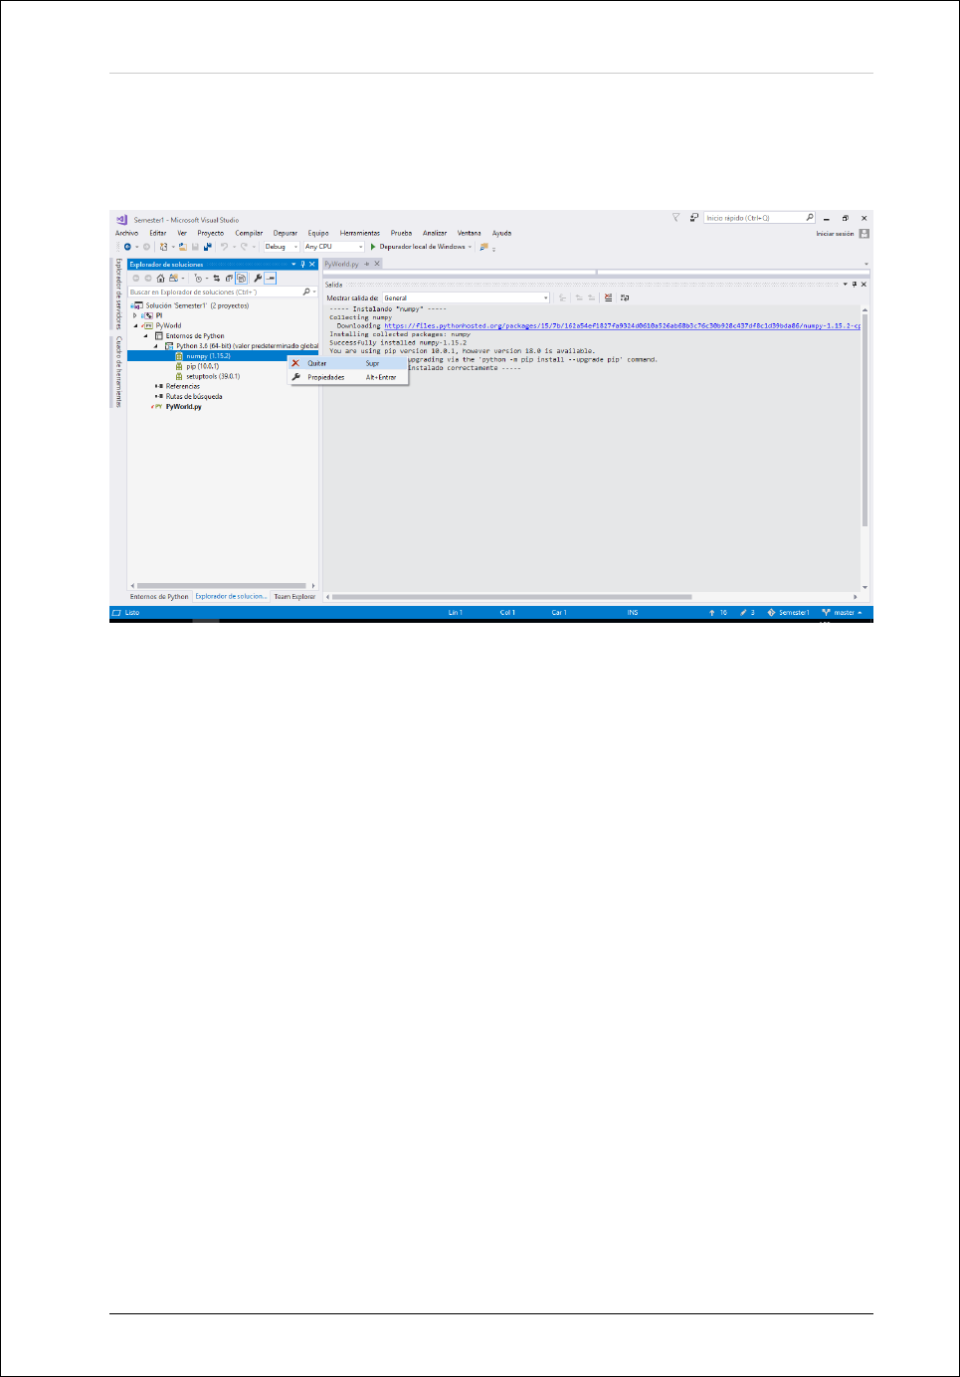Close the Solution Explorer panel
Image resolution: width=960 pixels, height=1377 pixels.
coord(312,265)
